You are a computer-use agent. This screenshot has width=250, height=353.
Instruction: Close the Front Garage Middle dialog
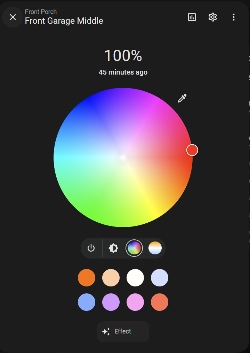(x=13, y=17)
